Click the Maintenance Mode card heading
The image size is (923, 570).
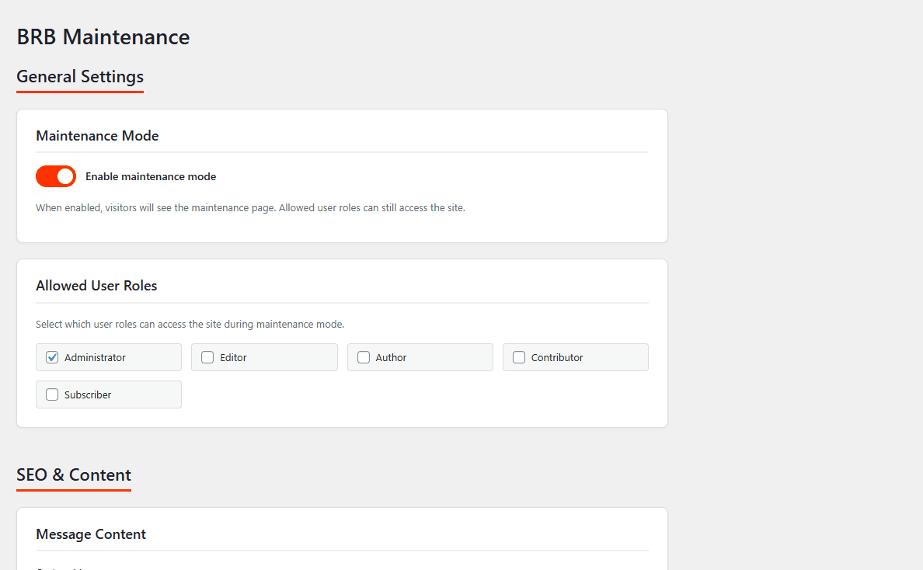pyautogui.click(x=97, y=135)
